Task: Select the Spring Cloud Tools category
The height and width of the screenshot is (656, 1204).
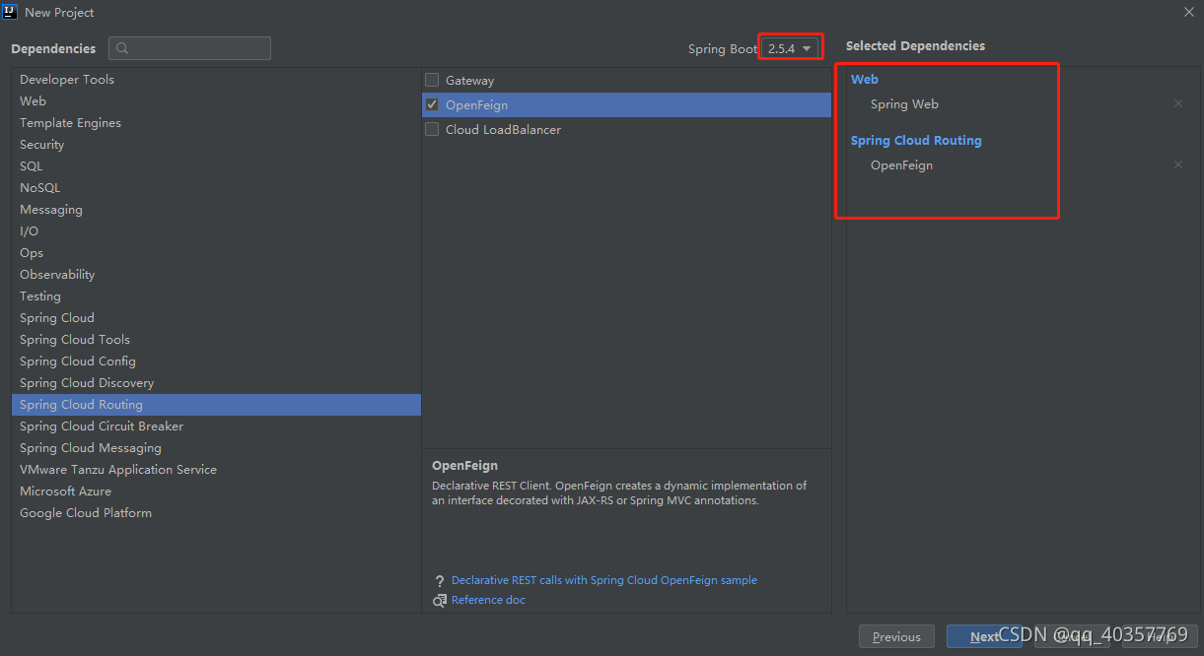Action: point(216,340)
